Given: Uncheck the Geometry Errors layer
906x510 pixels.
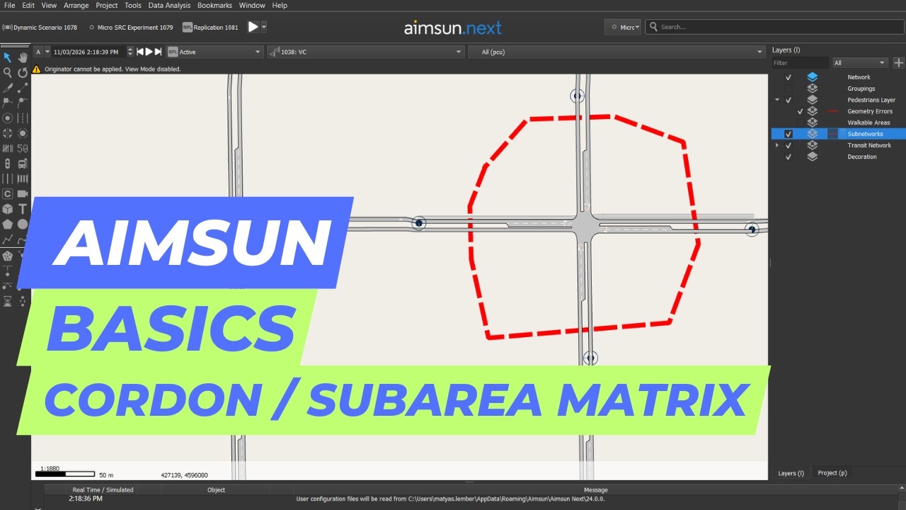Looking at the screenshot, I should (x=801, y=111).
